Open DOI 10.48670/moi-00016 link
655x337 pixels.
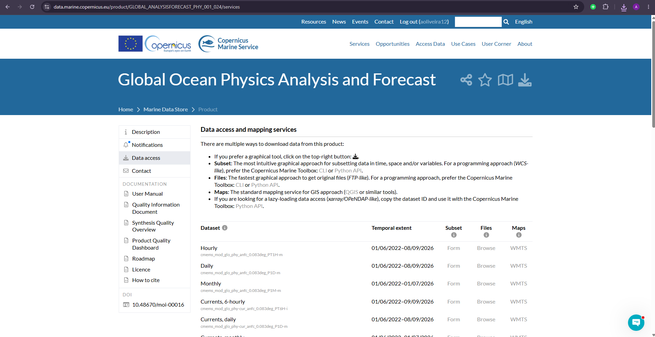pyautogui.click(x=158, y=305)
